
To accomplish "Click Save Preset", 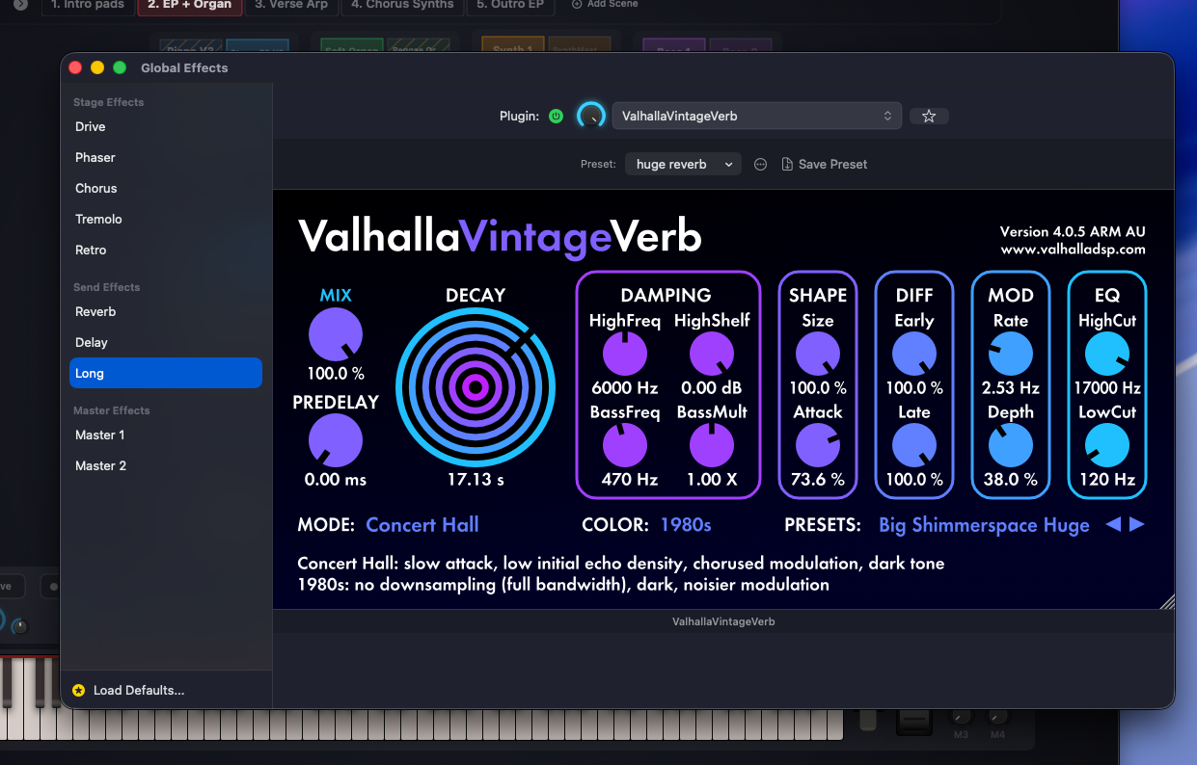I will pos(824,165).
